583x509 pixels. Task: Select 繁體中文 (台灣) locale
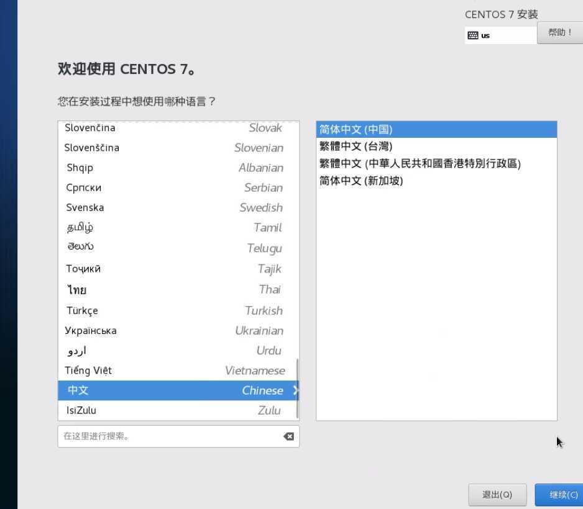point(436,146)
